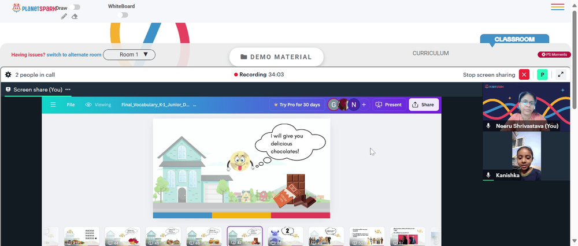Select slide thumbnail 51
This screenshot has width=578, height=246.
click(x=407, y=236)
